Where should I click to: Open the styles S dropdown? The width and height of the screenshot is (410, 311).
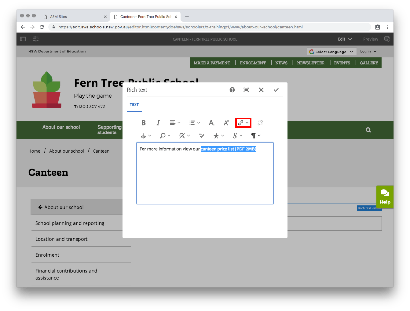pos(237,136)
